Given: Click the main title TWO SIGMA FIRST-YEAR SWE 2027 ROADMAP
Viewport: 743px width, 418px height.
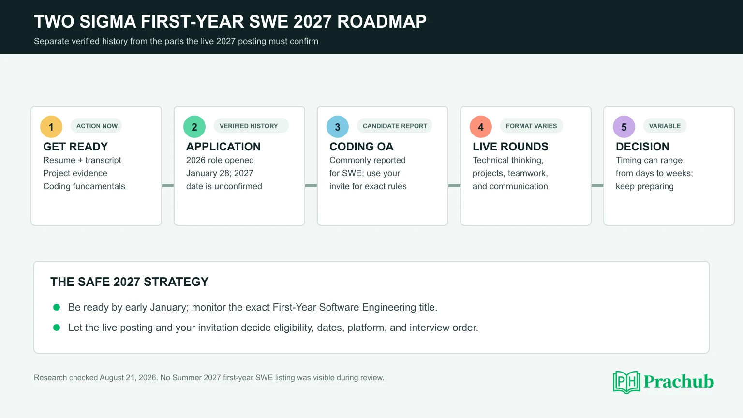Looking at the screenshot, I should [230, 22].
